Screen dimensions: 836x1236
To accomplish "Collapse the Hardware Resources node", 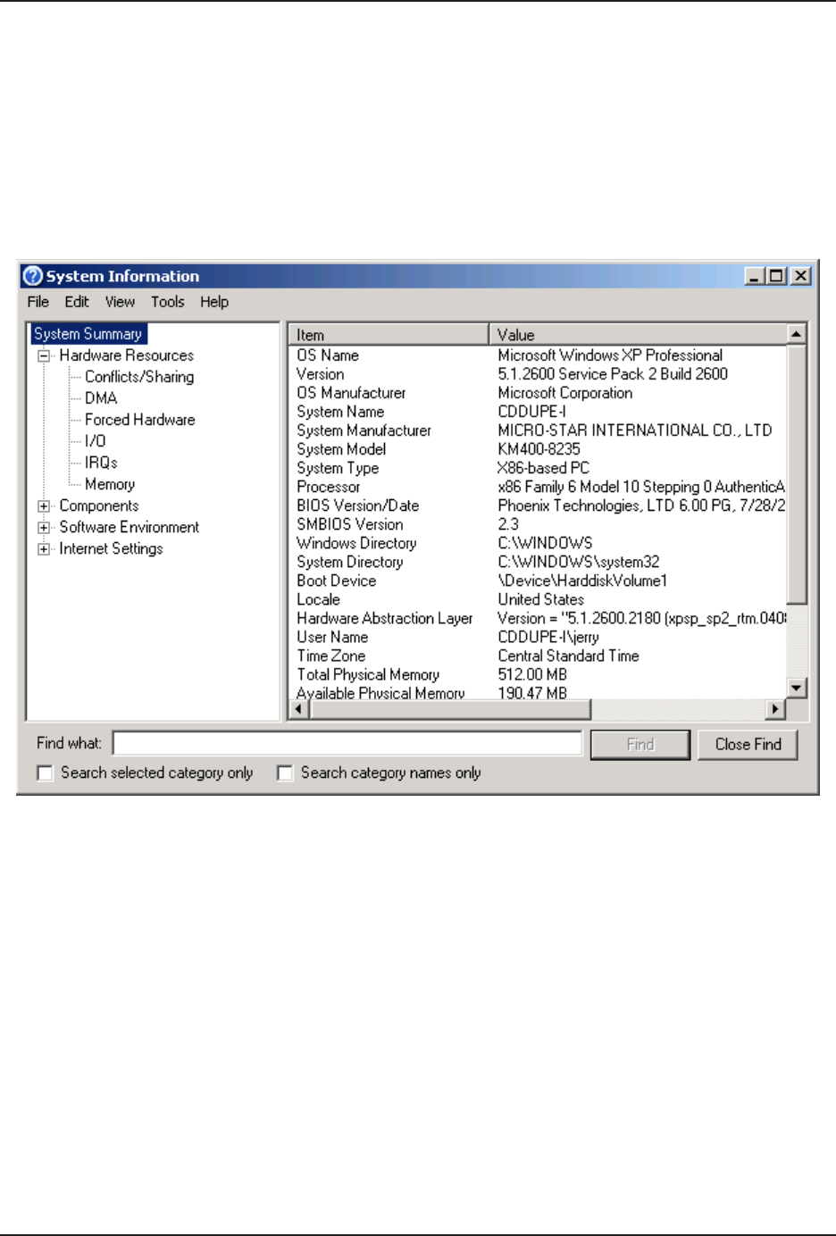I will pos(44,355).
